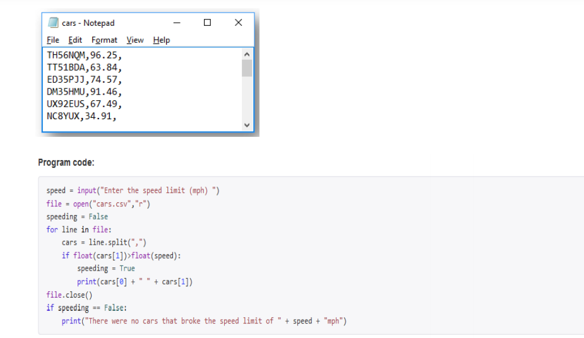Image resolution: width=584 pixels, height=338 pixels.
Task: Click the Notepad app icon in title bar
Action: pyautogui.click(x=53, y=23)
